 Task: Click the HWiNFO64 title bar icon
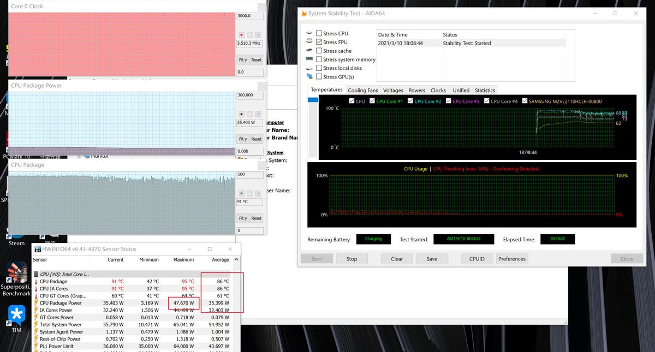37,249
